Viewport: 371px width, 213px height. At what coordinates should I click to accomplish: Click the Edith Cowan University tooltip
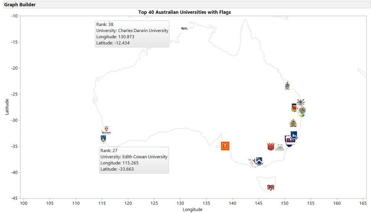pos(134,160)
